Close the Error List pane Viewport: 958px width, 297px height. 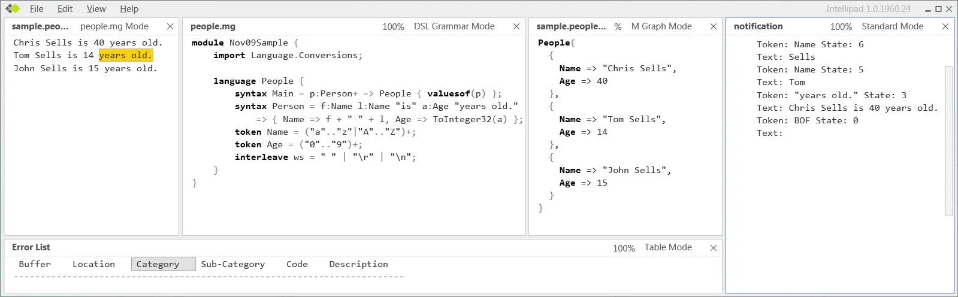(714, 248)
